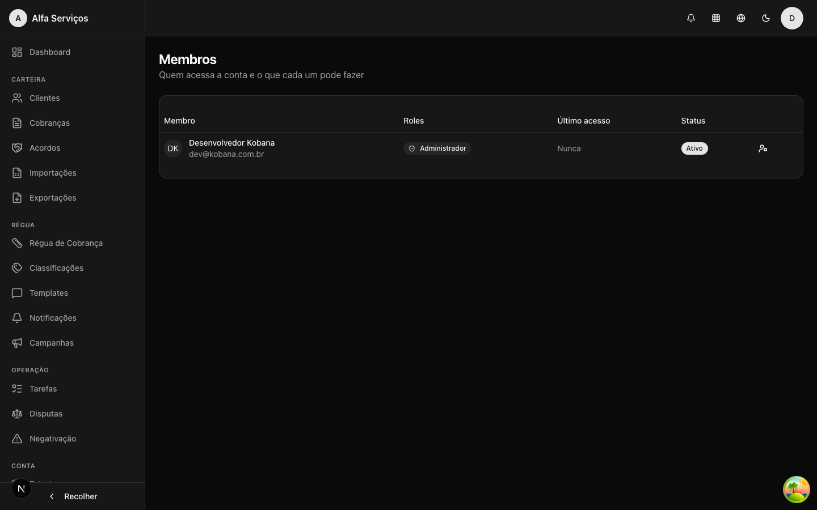Click the Ativo status badge
Image resolution: width=817 pixels, height=510 pixels.
694,148
